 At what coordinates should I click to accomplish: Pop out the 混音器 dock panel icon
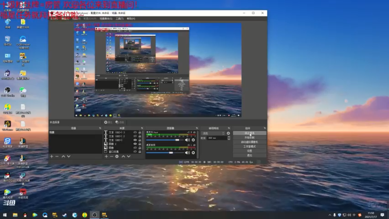pos(197,128)
